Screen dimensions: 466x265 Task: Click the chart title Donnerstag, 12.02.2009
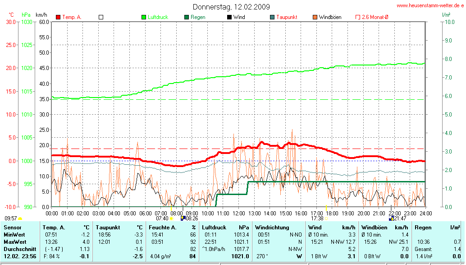coord(231,7)
